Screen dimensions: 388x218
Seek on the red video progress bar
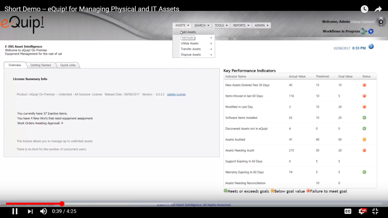pos(34,203)
